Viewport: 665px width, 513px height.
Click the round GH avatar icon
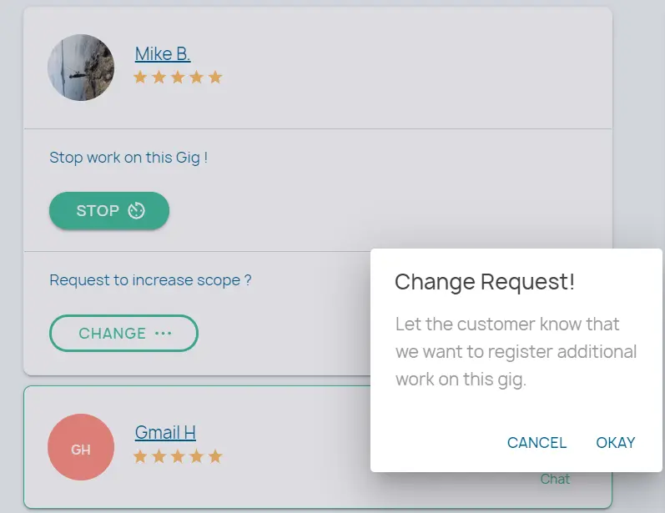click(x=81, y=447)
